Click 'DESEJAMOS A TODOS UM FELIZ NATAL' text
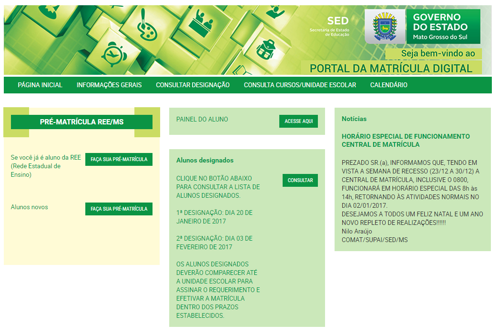This screenshot has height=335, width=499. 412,218
